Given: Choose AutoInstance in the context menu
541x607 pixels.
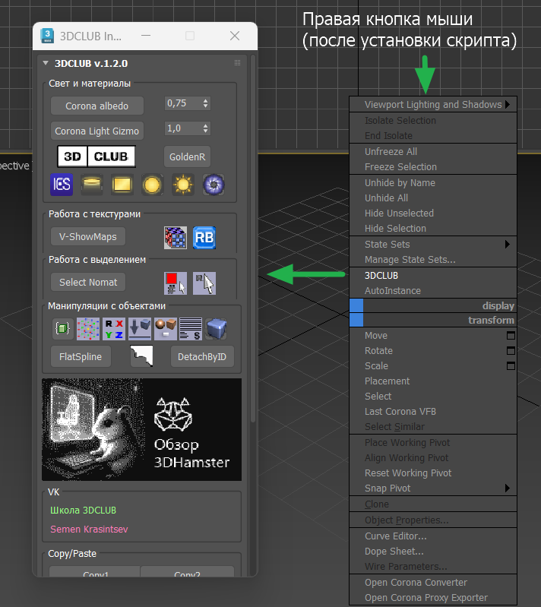Looking at the screenshot, I should [433, 291].
